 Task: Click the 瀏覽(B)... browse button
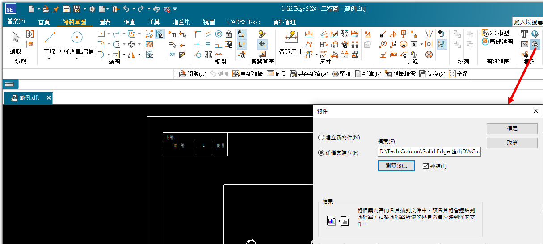point(396,166)
